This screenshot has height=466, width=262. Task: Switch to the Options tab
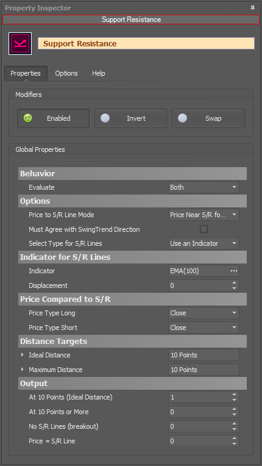click(66, 73)
